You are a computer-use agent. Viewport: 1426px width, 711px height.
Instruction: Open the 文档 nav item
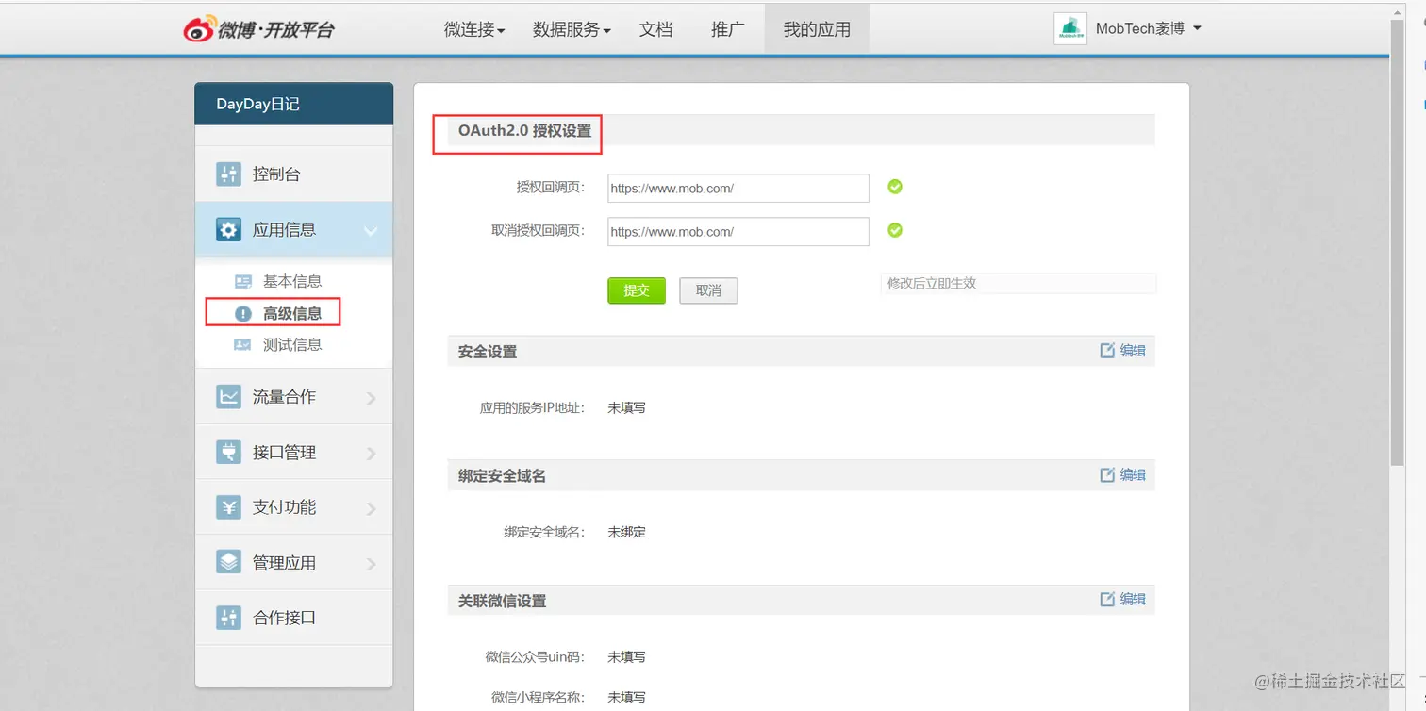(655, 29)
